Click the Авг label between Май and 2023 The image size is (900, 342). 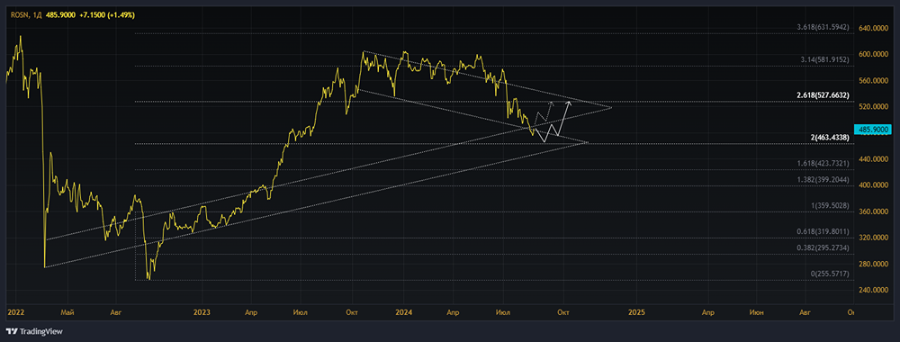pyautogui.click(x=116, y=312)
